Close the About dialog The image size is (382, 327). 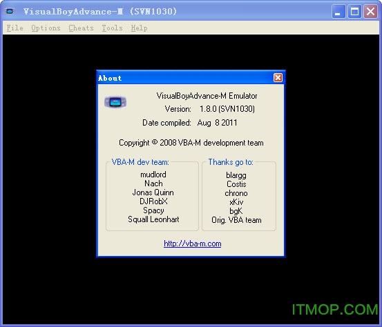[x=278, y=78]
